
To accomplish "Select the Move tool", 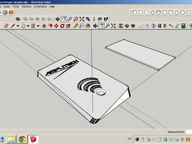I will [x=56, y=26].
